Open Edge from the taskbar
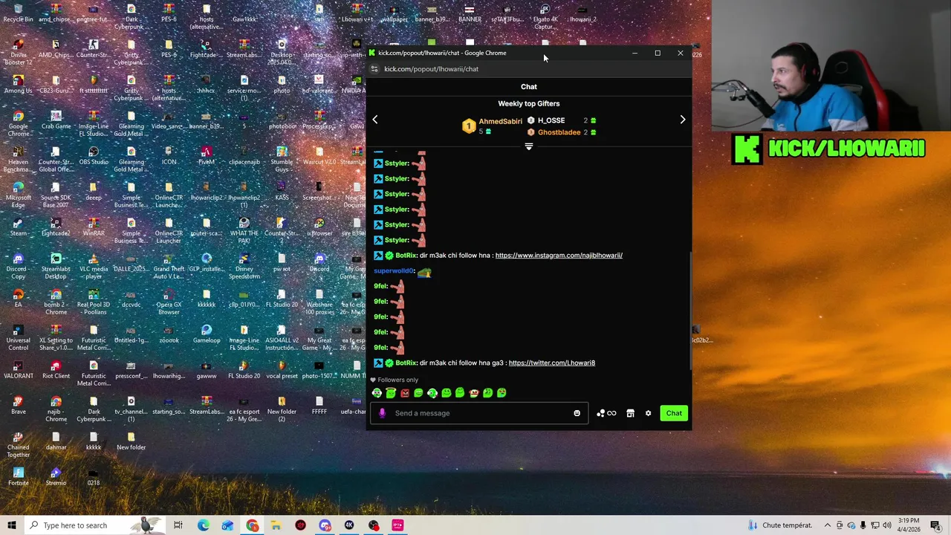The image size is (951, 535). pyautogui.click(x=203, y=525)
